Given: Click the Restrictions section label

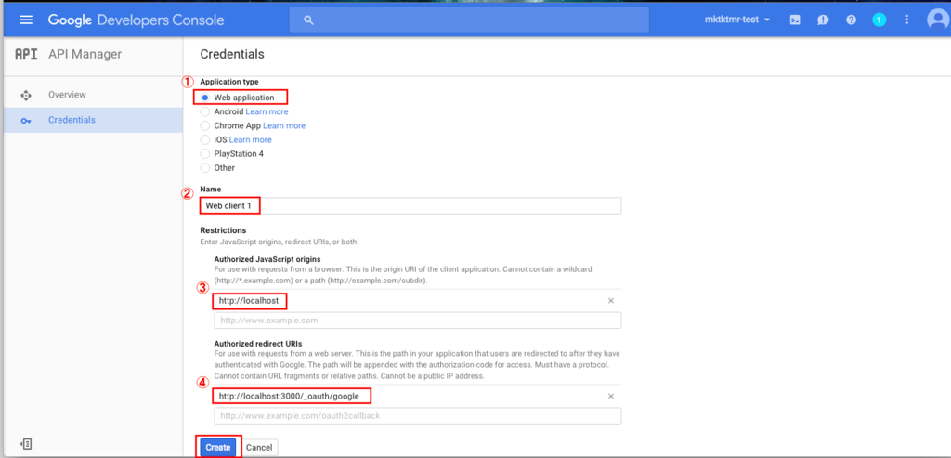Looking at the screenshot, I should pos(223,230).
